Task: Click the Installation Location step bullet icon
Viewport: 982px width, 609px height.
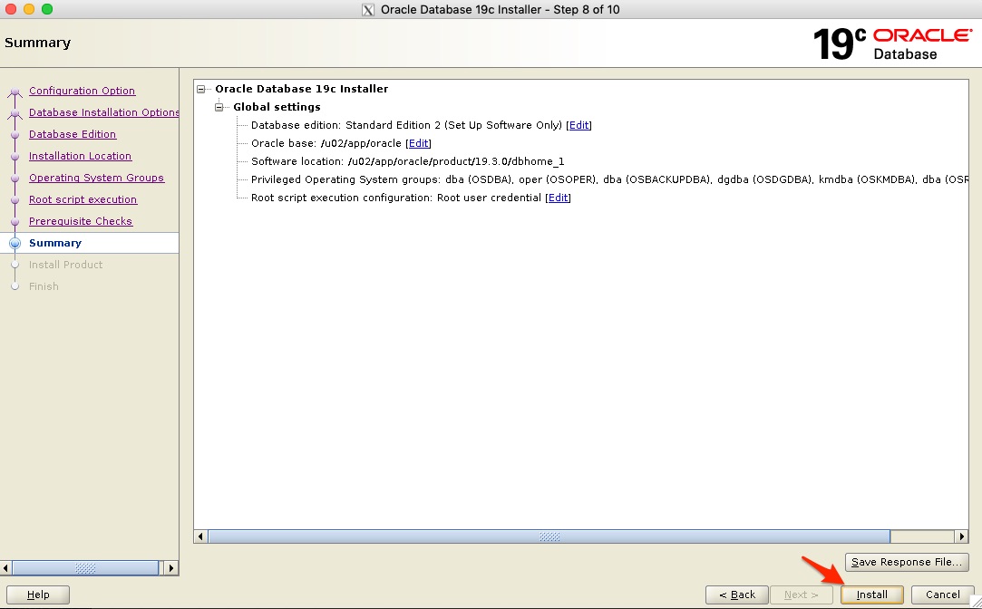Action: click(15, 157)
